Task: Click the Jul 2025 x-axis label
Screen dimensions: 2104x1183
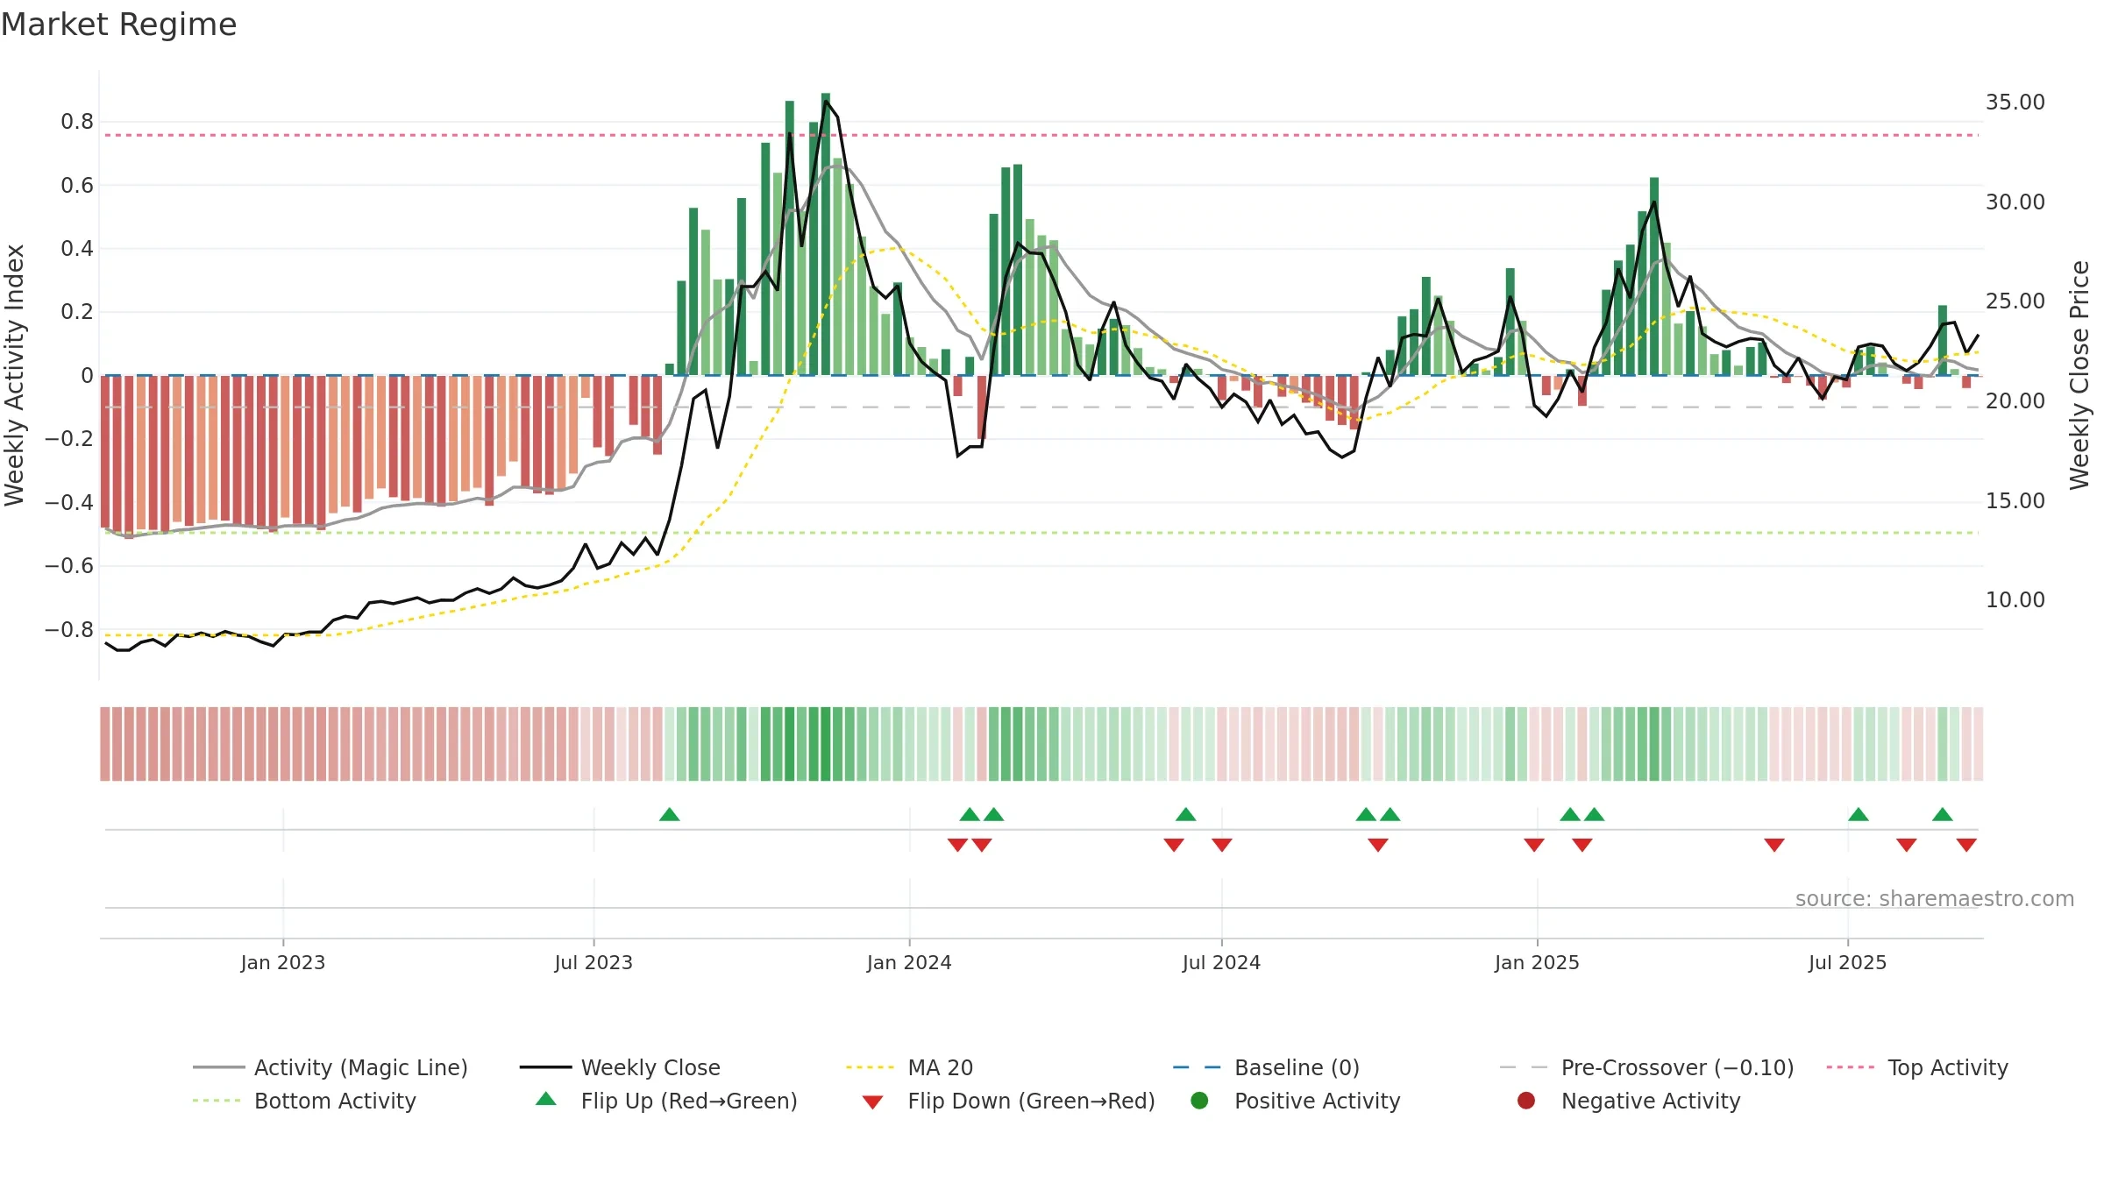Action: (1847, 962)
